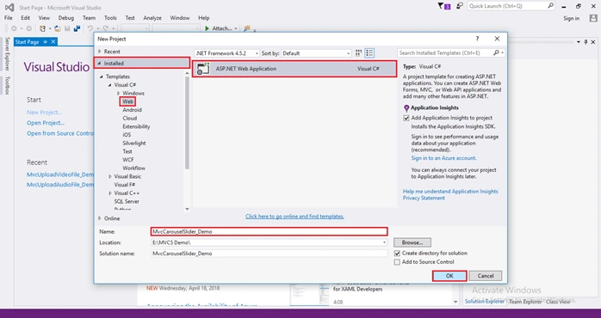
Task: Click the project Name input field
Action: coord(269,231)
